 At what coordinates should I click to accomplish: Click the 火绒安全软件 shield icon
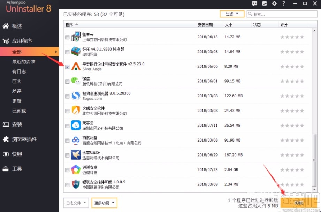76,111
